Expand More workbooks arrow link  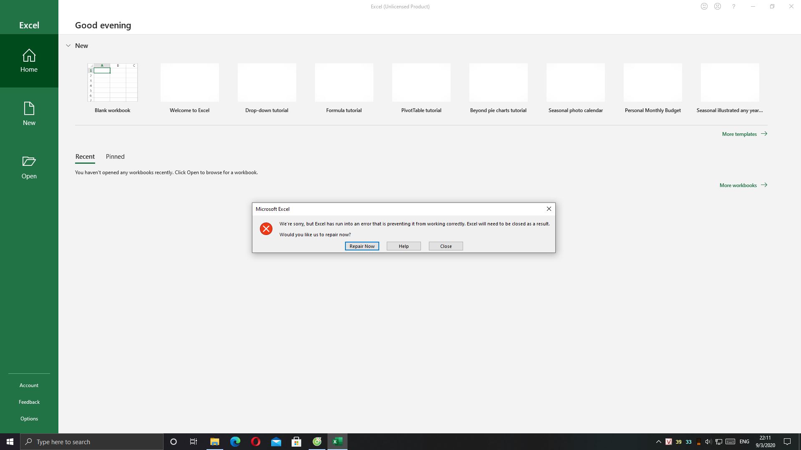(764, 185)
